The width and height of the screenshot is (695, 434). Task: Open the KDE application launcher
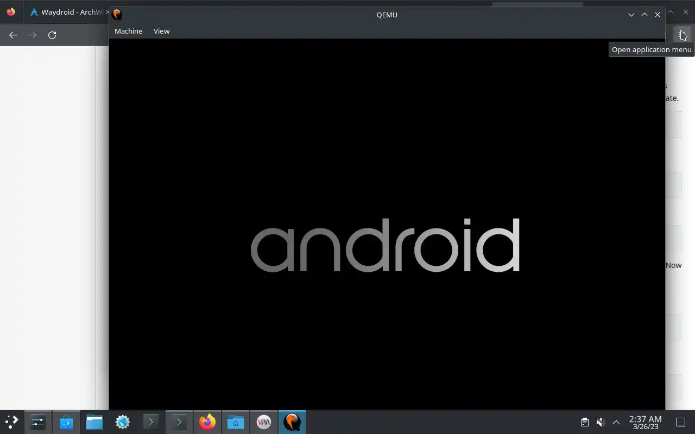(x=12, y=422)
